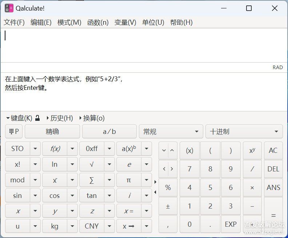Collapse the 键盘(K) keypad section
The image size is (288, 238).
[x=19, y=118]
